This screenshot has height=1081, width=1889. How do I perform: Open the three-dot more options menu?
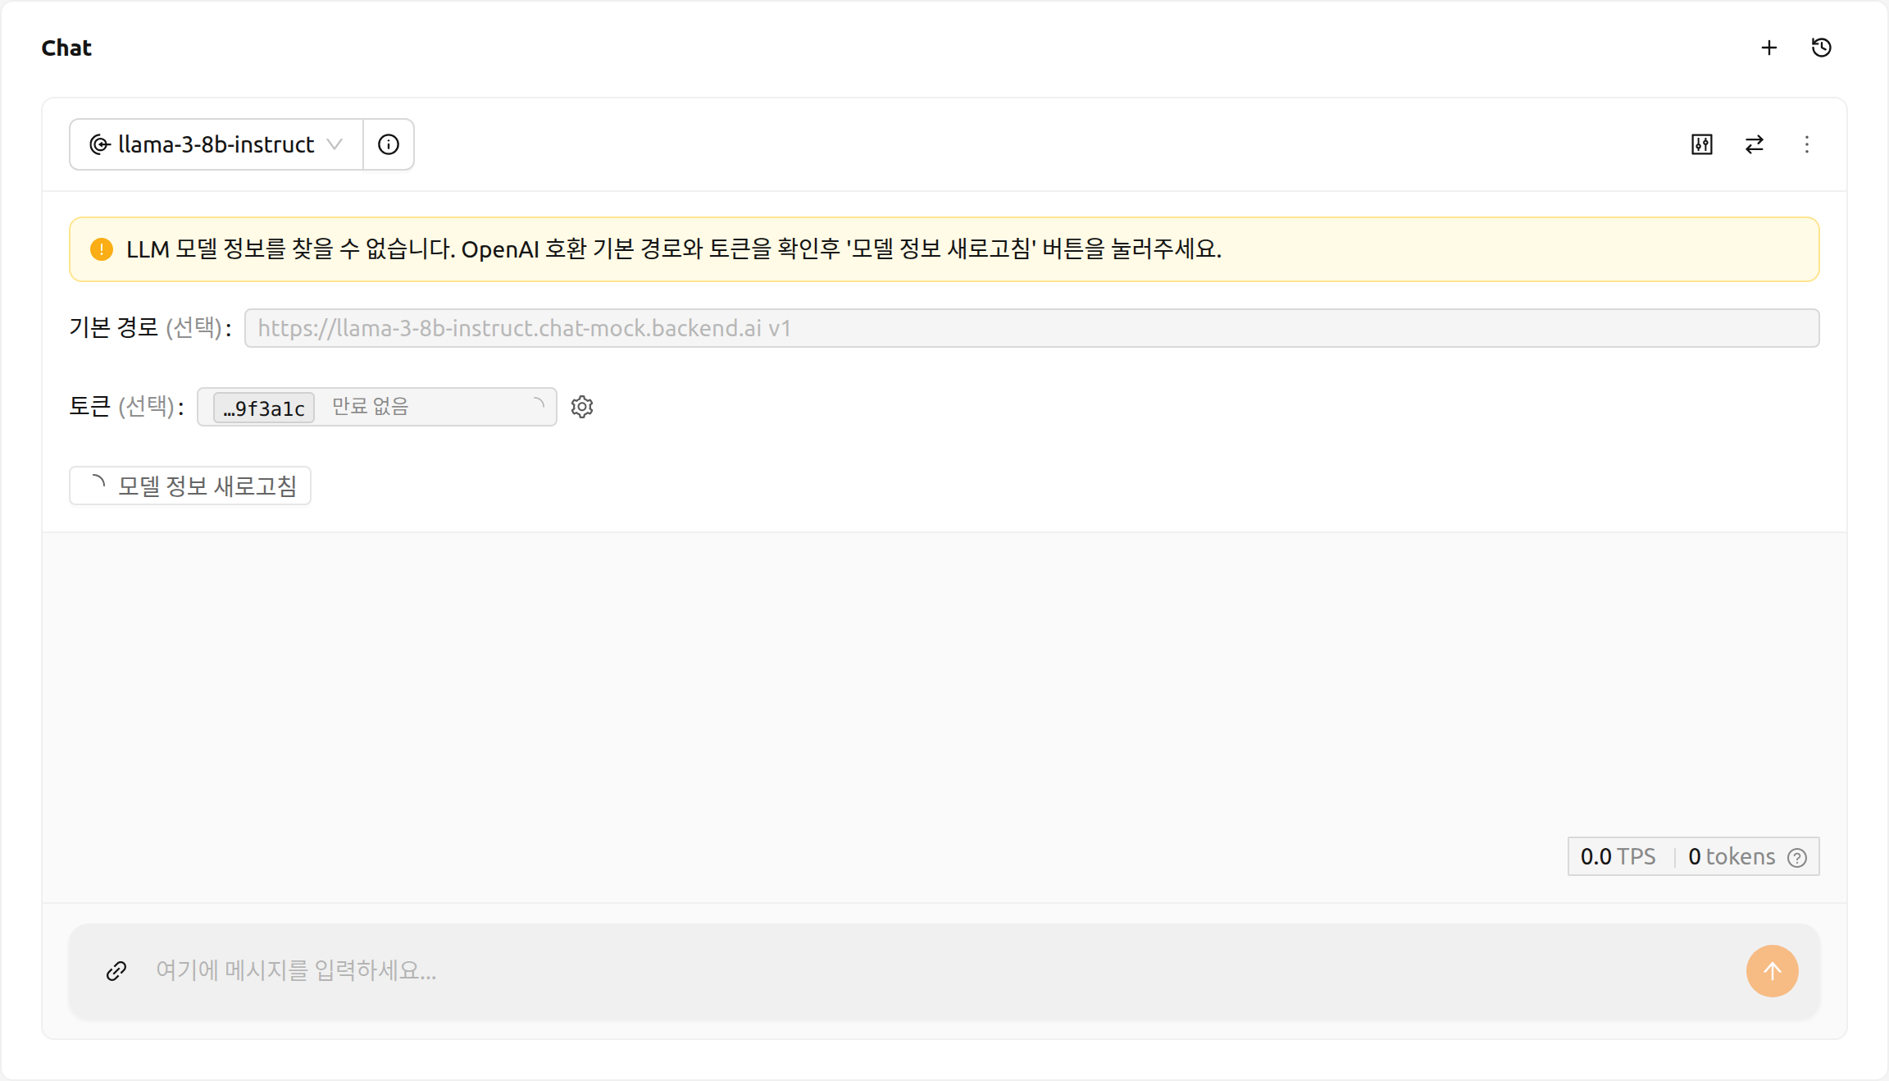(x=1806, y=144)
